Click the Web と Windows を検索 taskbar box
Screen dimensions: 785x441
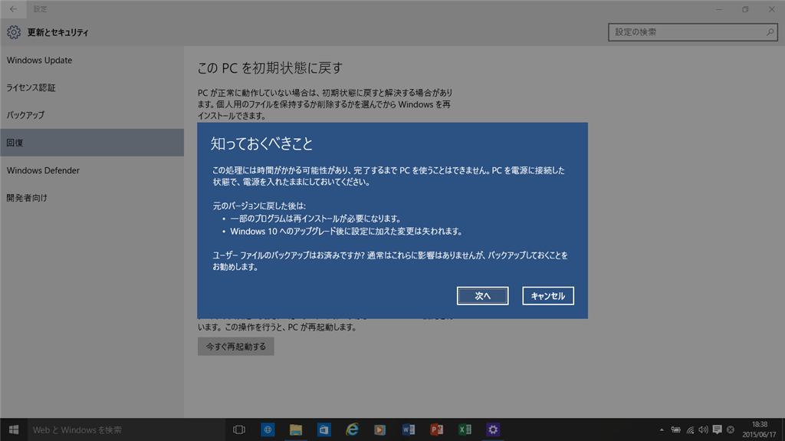[x=126, y=429]
